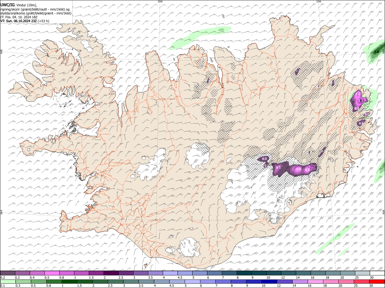385x288 pixels.
Task: Click the 'slydda/snjókoma' legend description line
Action: [36, 13]
